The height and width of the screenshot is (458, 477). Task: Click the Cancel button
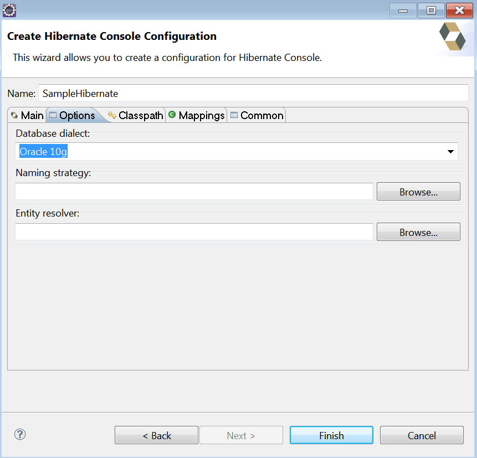click(x=422, y=435)
